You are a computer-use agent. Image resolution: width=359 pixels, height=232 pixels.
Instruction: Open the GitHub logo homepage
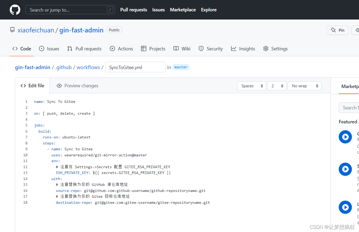click(x=15, y=10)
